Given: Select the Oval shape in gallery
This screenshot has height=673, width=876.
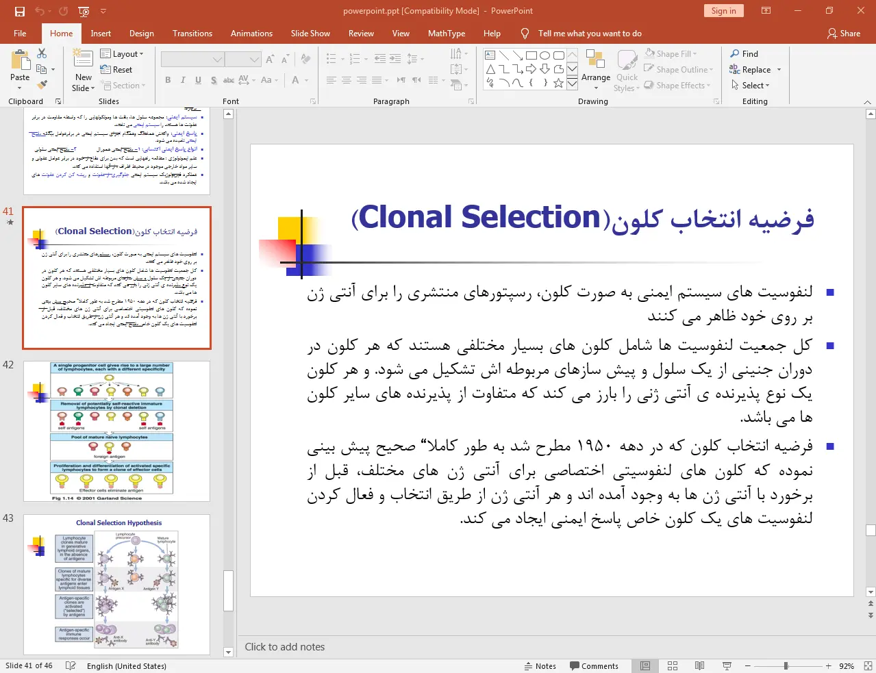Looking at the screenshot, I should click(545, 55).
